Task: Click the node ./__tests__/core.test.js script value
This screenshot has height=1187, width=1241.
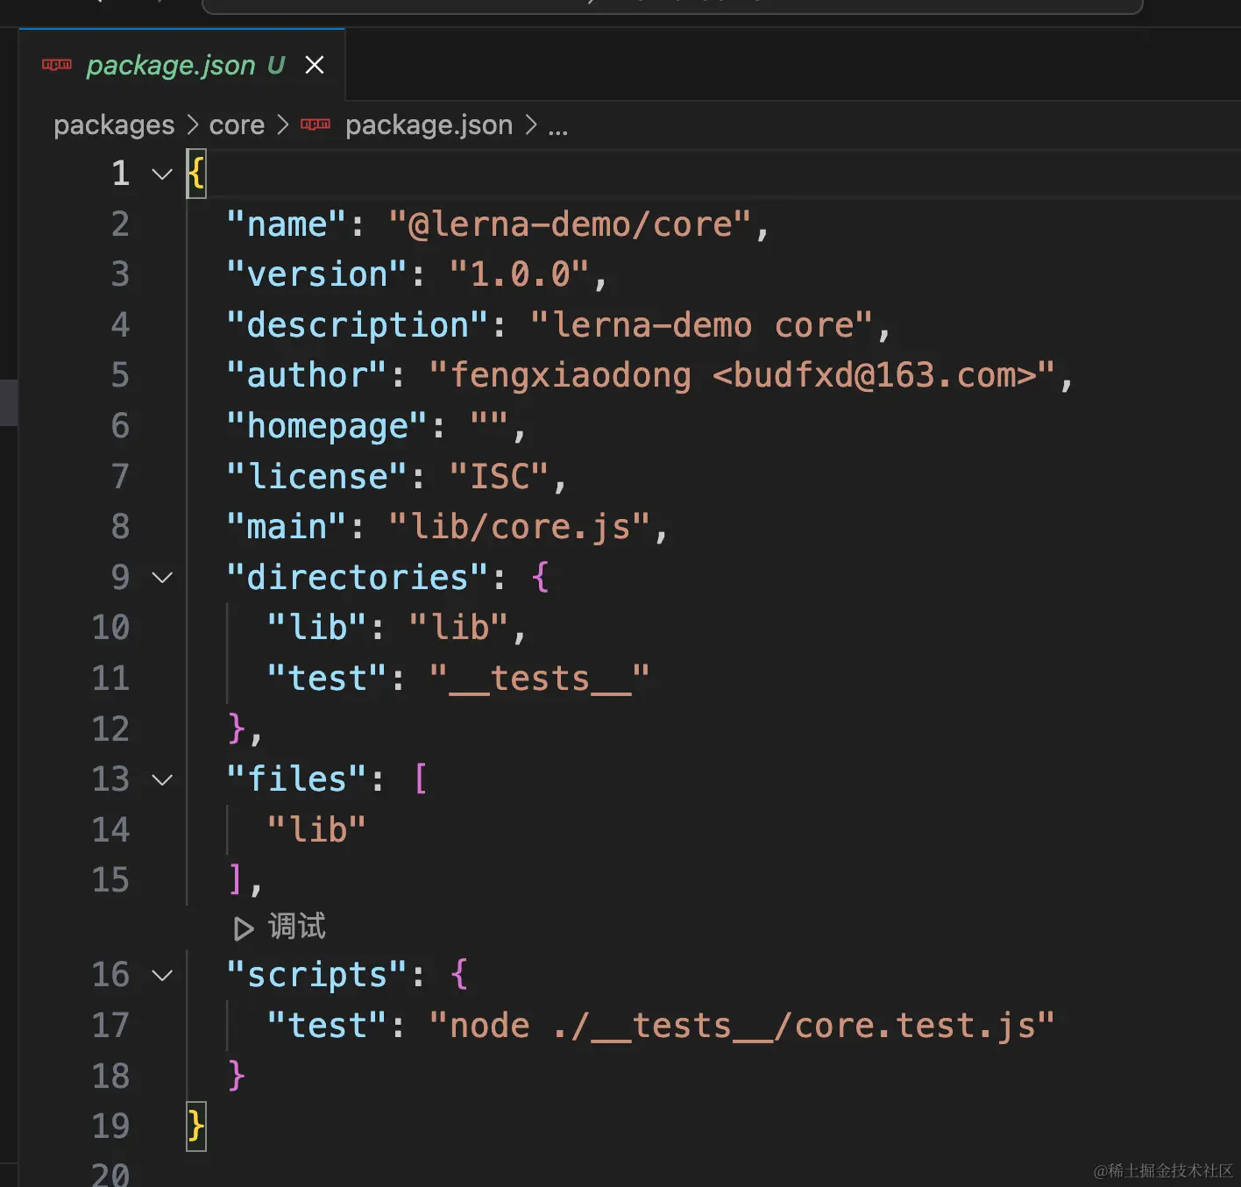Action: [742, 1026]
